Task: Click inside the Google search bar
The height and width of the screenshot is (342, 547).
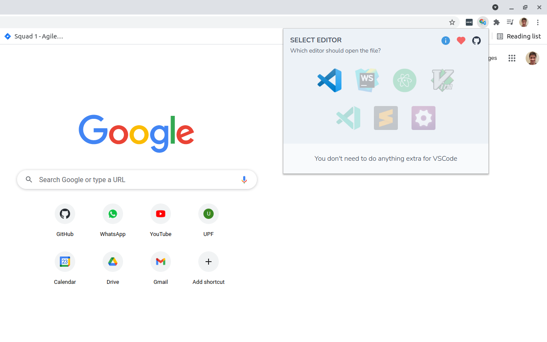Action: pos(128,180)
